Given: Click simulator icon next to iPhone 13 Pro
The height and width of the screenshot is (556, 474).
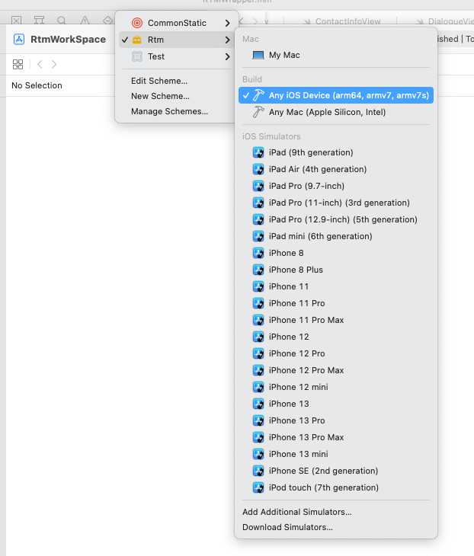Looking at the screenshot, I should tap(258, 420).
